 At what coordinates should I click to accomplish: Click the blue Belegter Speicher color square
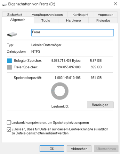coord(9,61)
